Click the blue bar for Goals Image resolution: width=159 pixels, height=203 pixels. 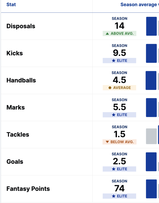[x=151, y=162]
